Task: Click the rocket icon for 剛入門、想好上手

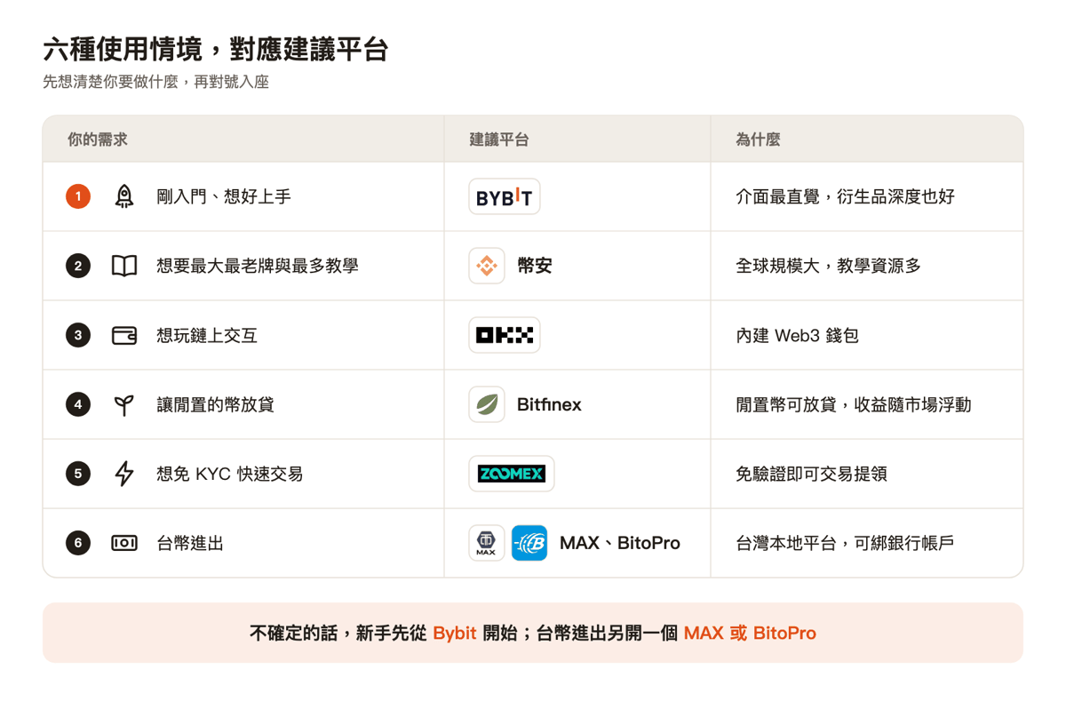Action: click(124, 196)
